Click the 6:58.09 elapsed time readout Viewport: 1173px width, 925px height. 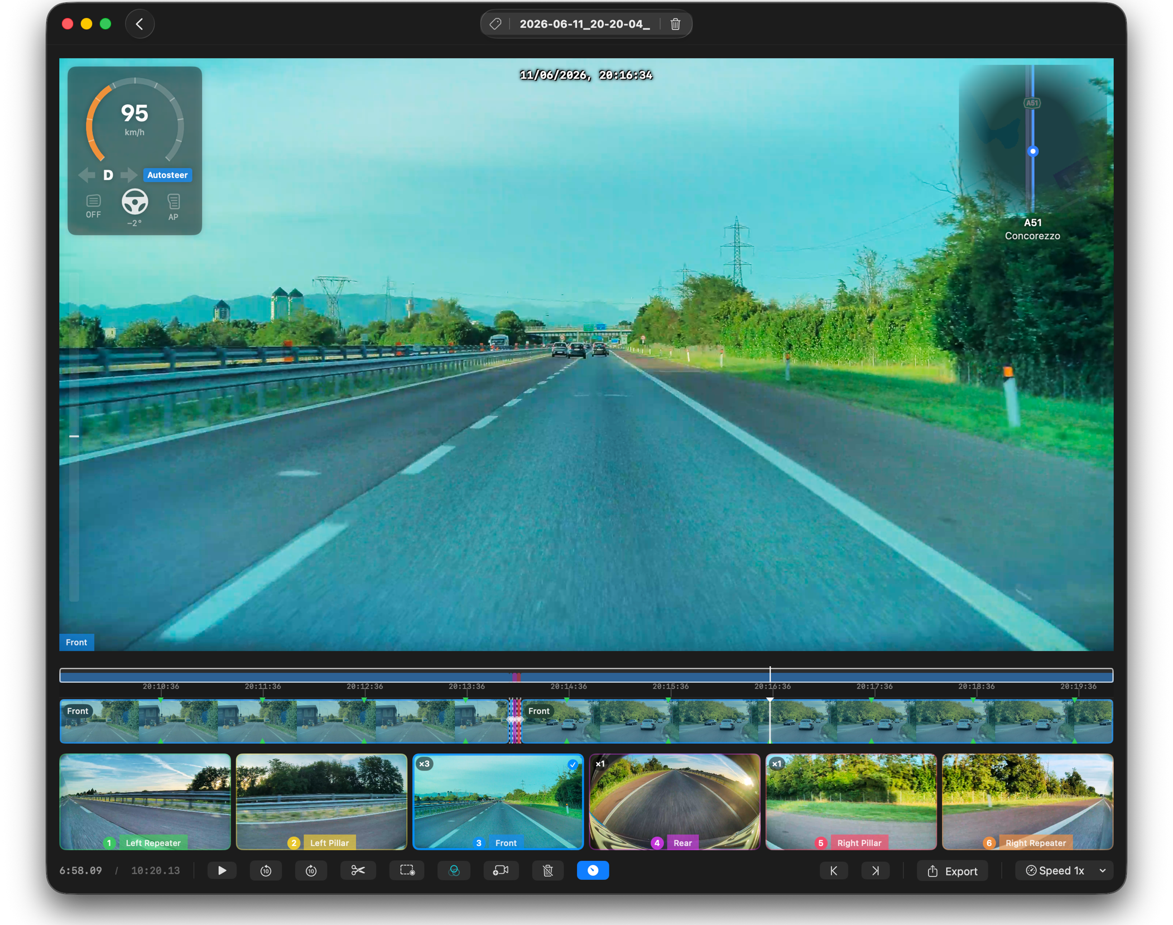point(81,871)
